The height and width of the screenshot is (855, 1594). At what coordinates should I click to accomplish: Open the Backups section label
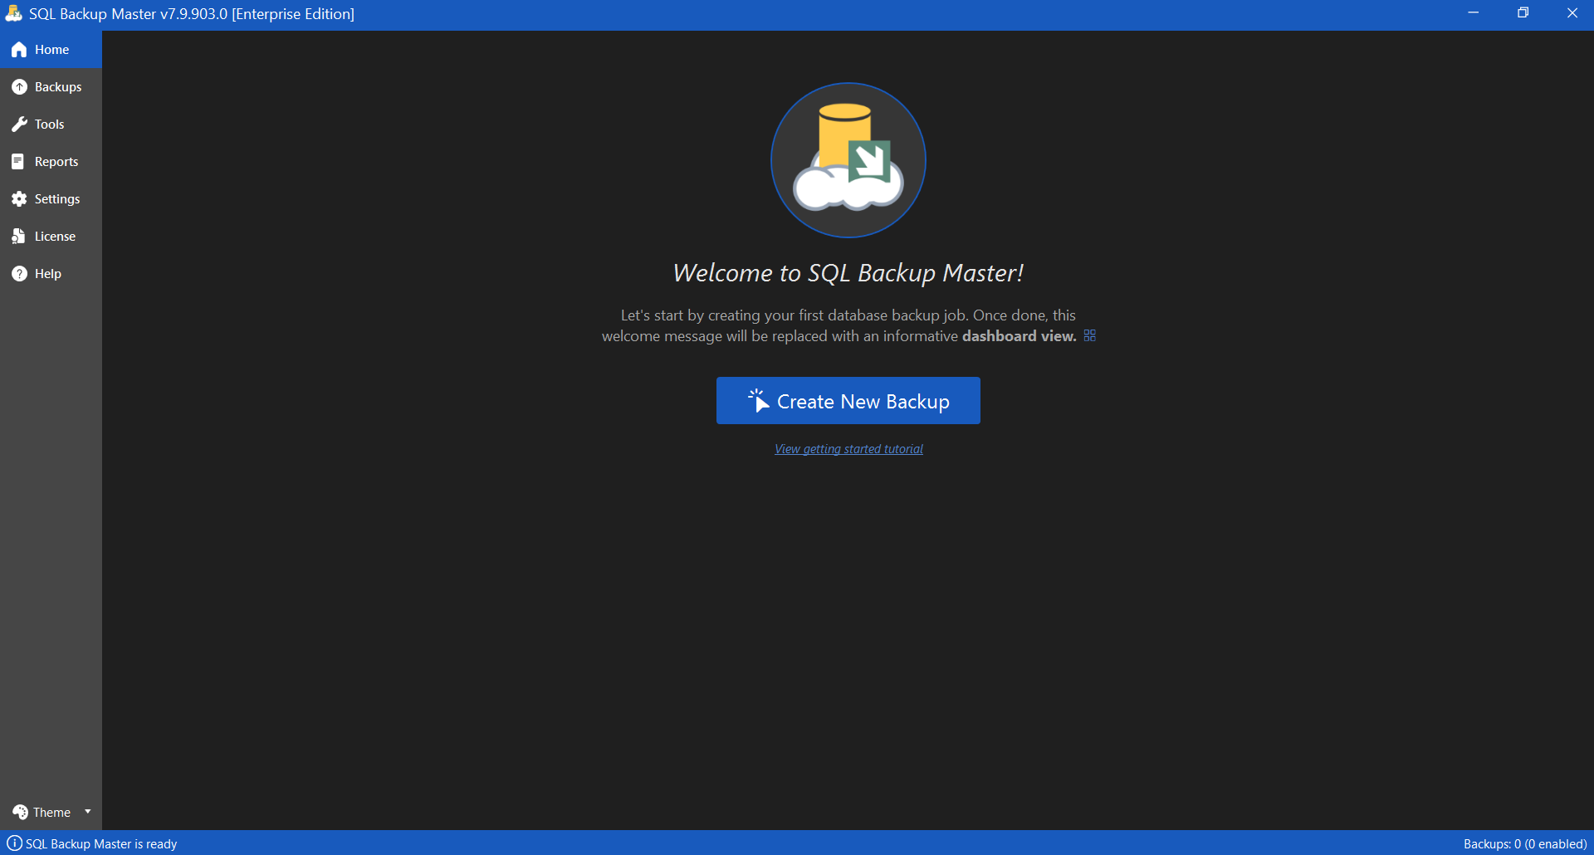tap(58, 87)
